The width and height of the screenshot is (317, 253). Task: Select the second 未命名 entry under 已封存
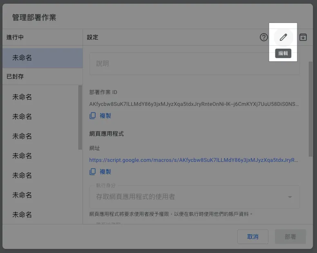[22, 116]
